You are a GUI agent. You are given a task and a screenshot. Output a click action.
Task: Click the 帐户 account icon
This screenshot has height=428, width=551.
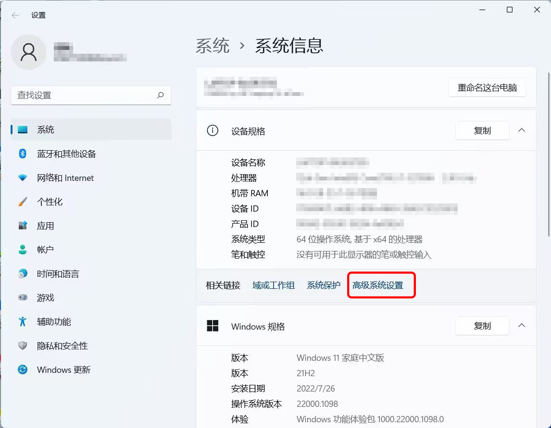23,250
